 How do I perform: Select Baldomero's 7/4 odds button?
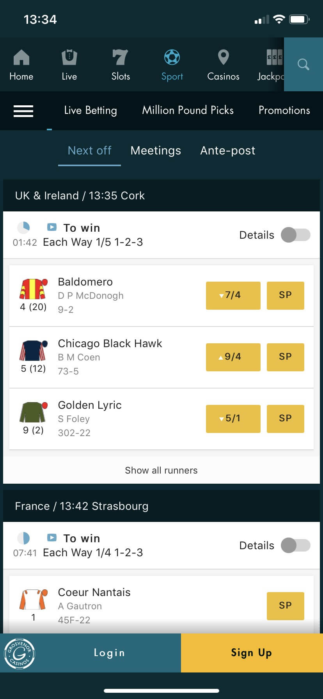(233, 295)
